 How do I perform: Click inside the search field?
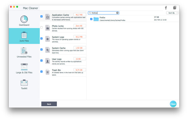[103, 13]
